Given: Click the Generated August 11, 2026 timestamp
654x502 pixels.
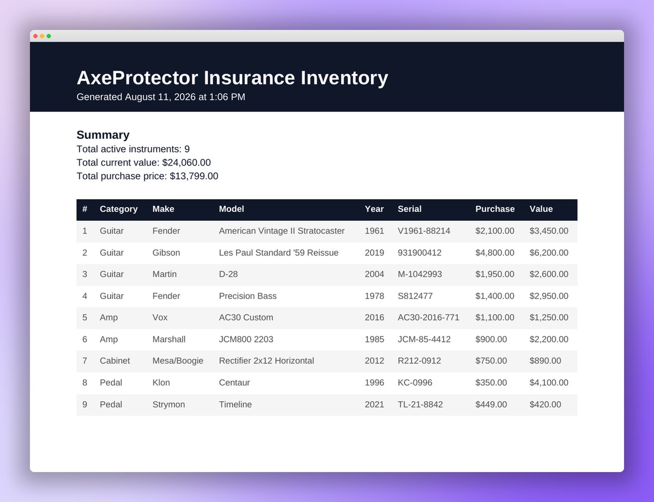Looking at the screenshot, I should click(x=161, y=97).
